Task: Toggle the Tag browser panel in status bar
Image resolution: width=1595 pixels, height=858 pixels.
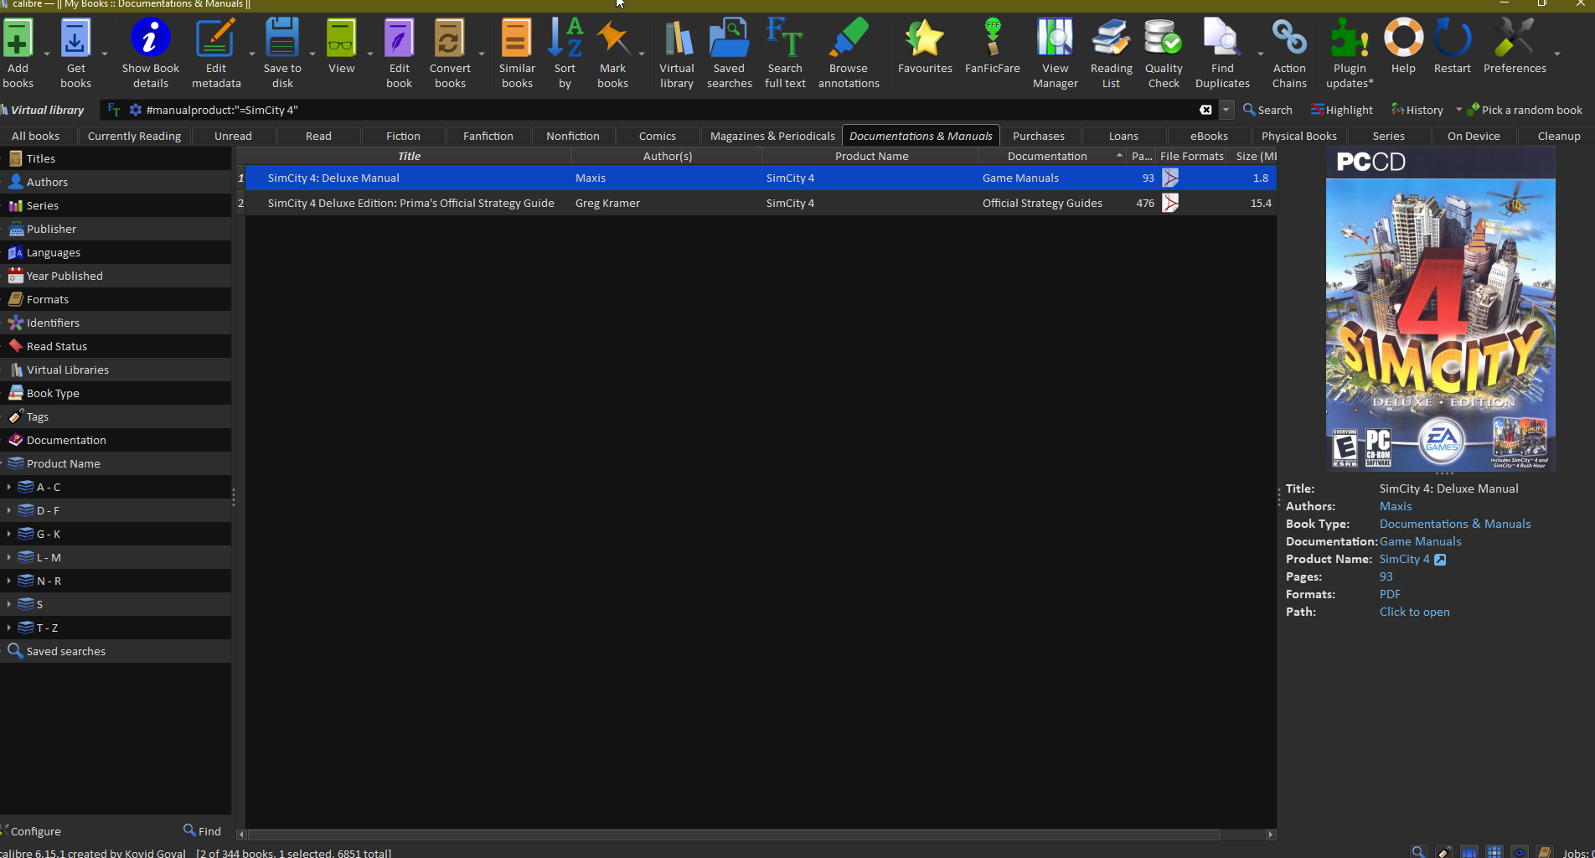Action: (x=1443, y=852)
